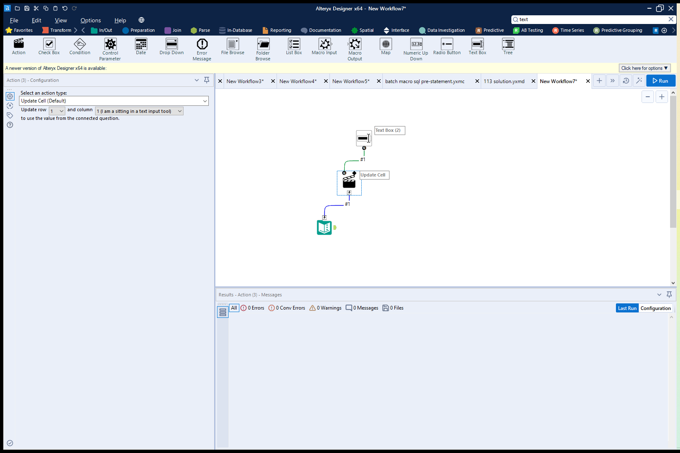Select the Tree interface tool
The height and width of the screenshot is (453, 680).
pos(508,47)
